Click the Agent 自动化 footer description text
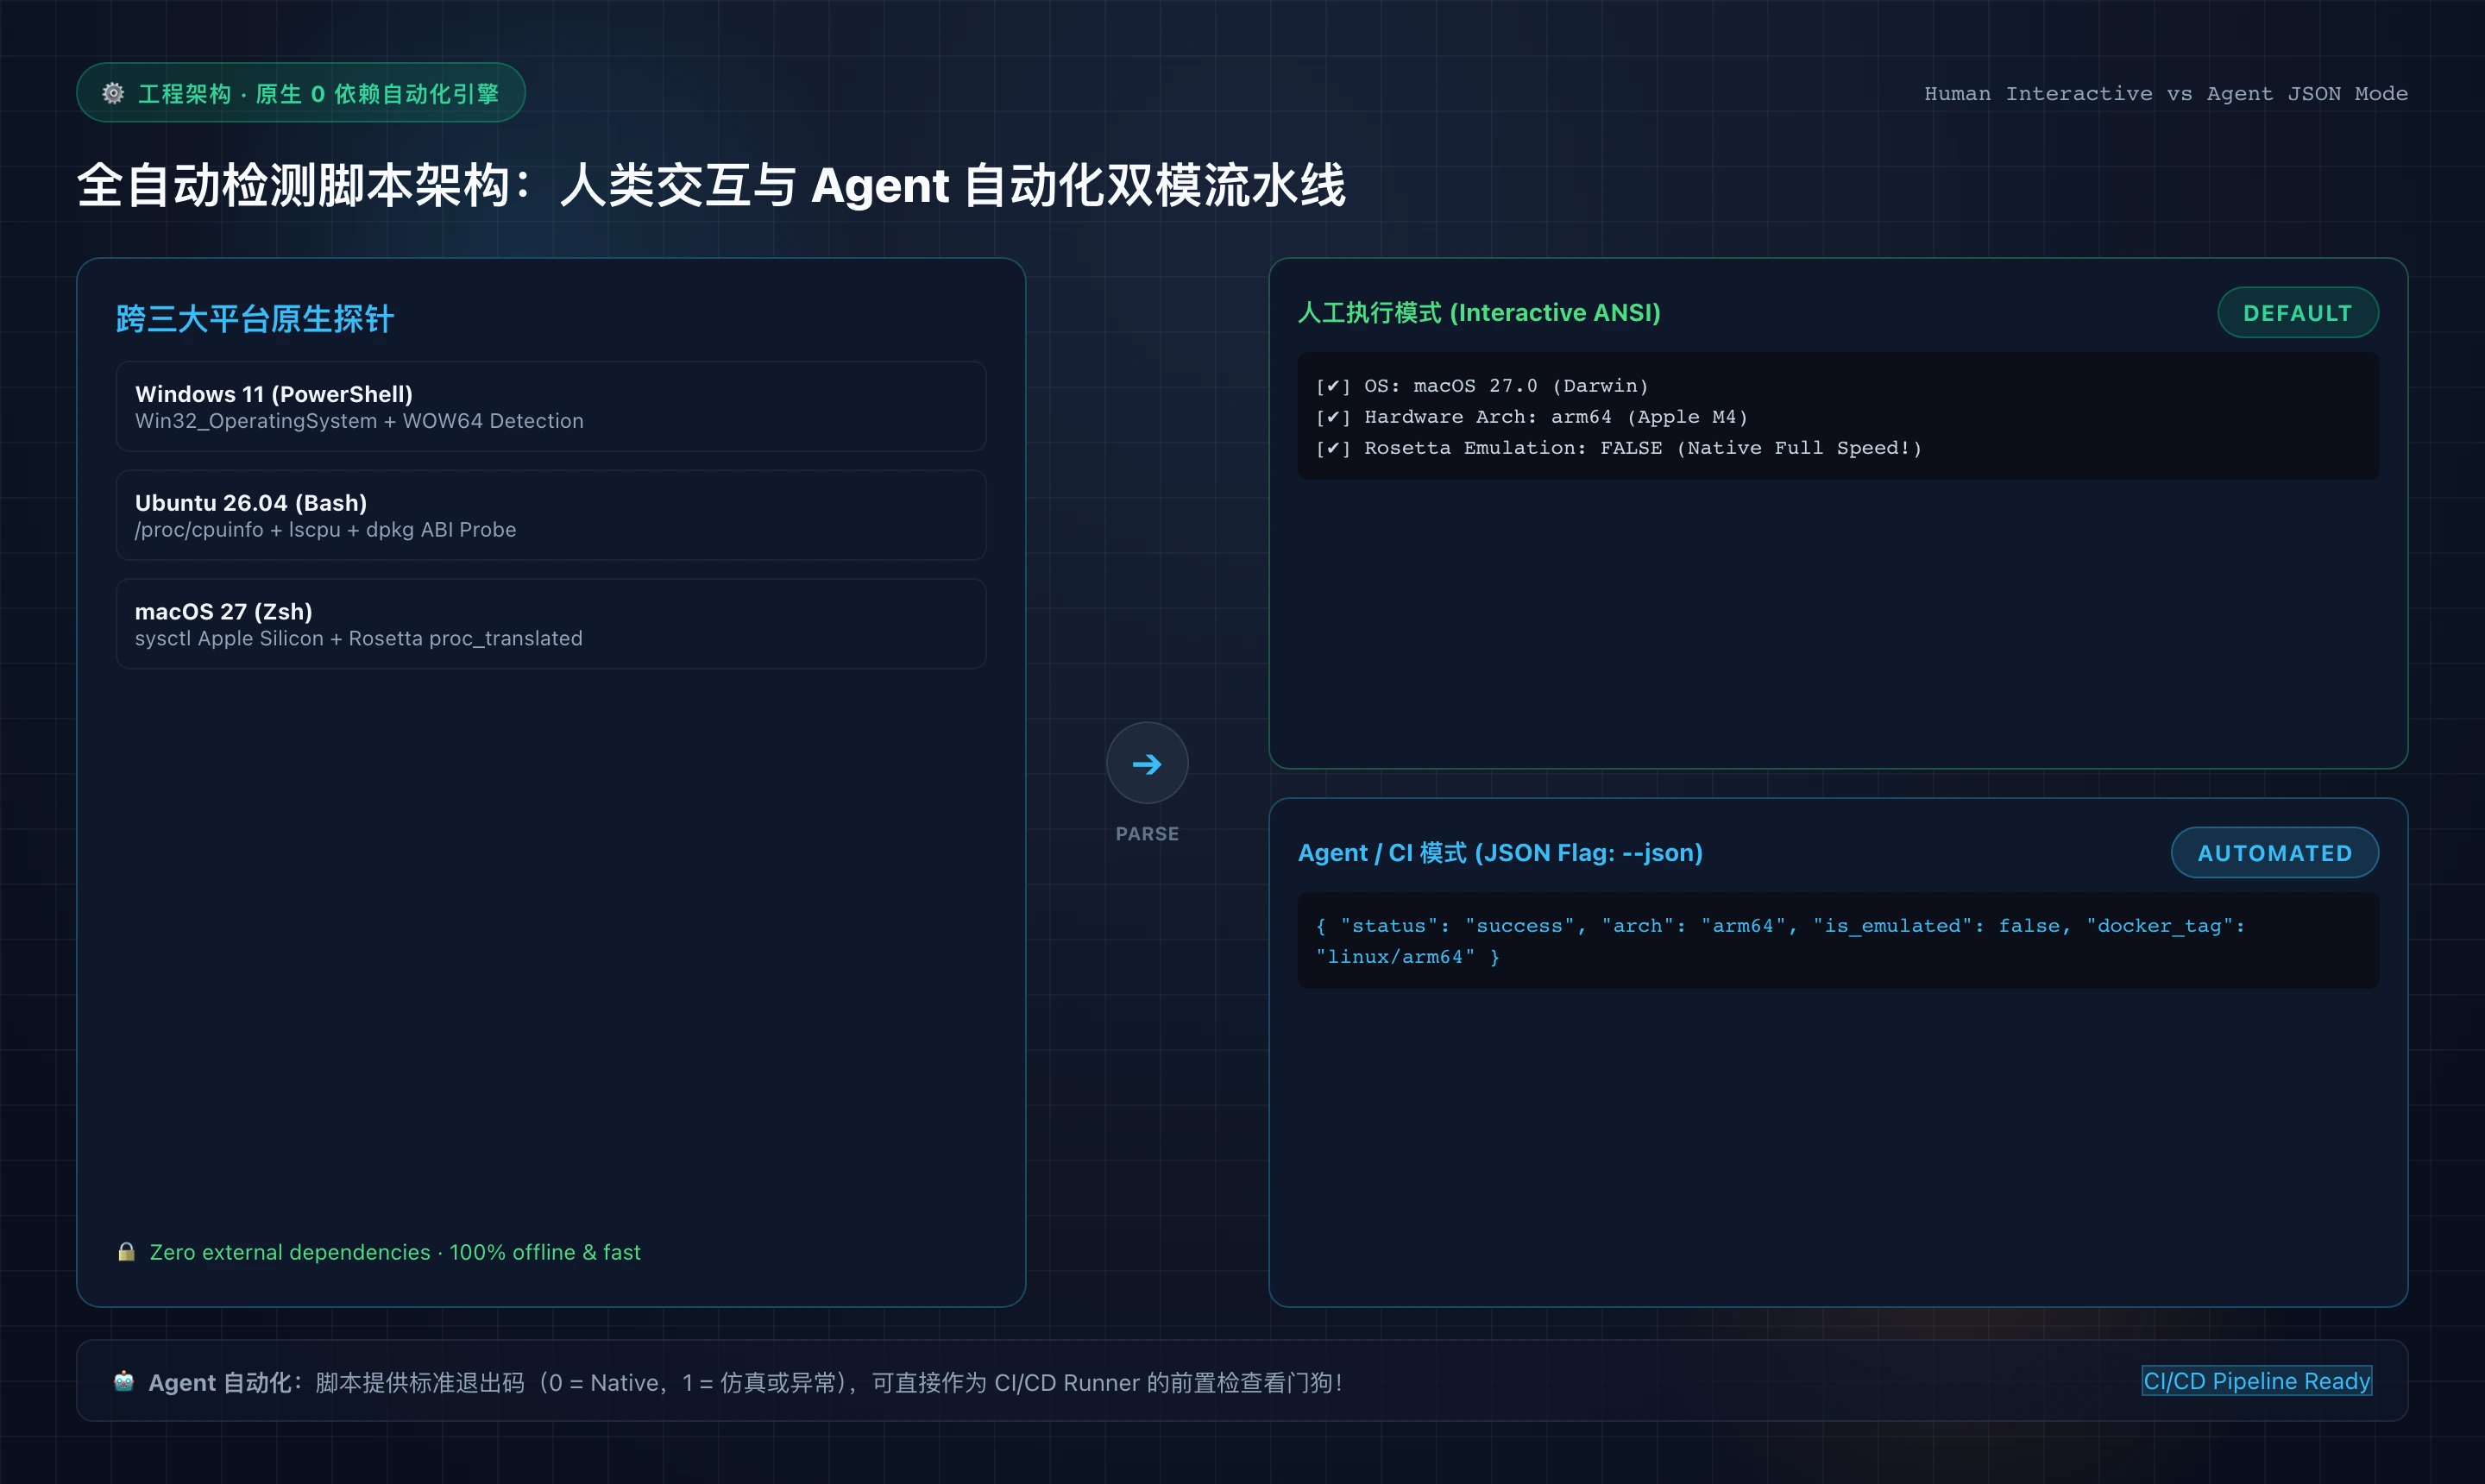Viewport: 2485px width, 1484px height. click(x=745, y=1382)
